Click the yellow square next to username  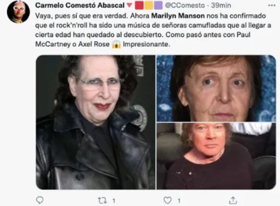point(149,5)
